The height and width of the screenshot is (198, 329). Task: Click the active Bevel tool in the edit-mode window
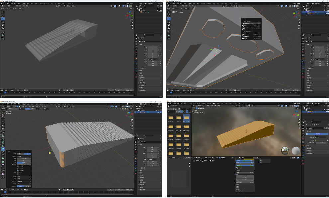[3, 149]
